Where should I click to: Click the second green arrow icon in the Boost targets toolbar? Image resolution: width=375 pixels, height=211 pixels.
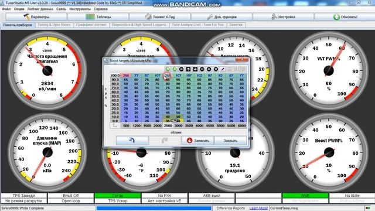click(175, 69)
